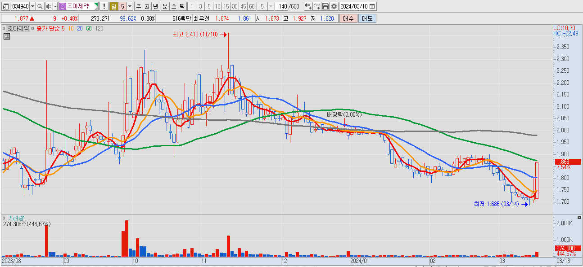
Task: Click the red 5 moving average legend
Action: [63, 28]
